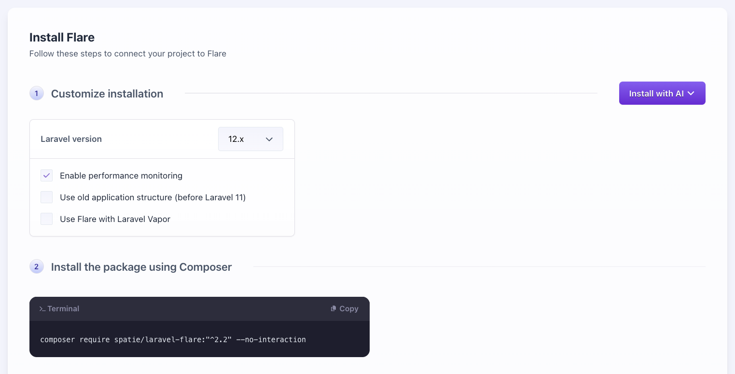Screen dimensions: 735x374
Task: Click the Terminal label in the dark header bar
Action: (63, 309)
